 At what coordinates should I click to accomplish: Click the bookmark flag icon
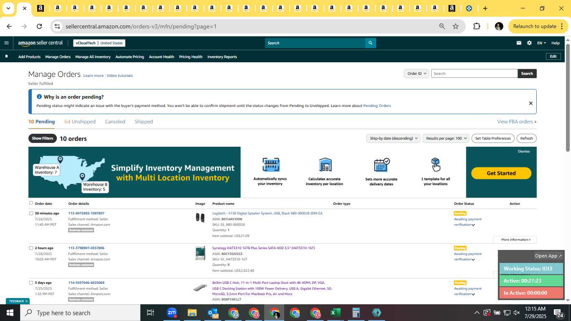click(6, 56)
